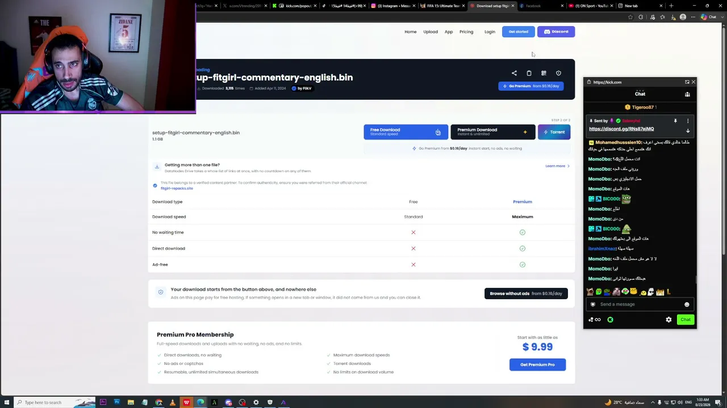Image resolution: width=727 pixels, height=408 pixels.
Task: Go to the Upload page
Action: (x=431, y=32)
